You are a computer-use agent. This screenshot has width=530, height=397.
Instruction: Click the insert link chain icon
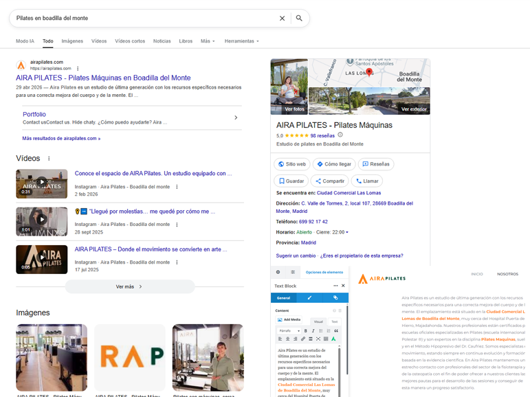303,339
